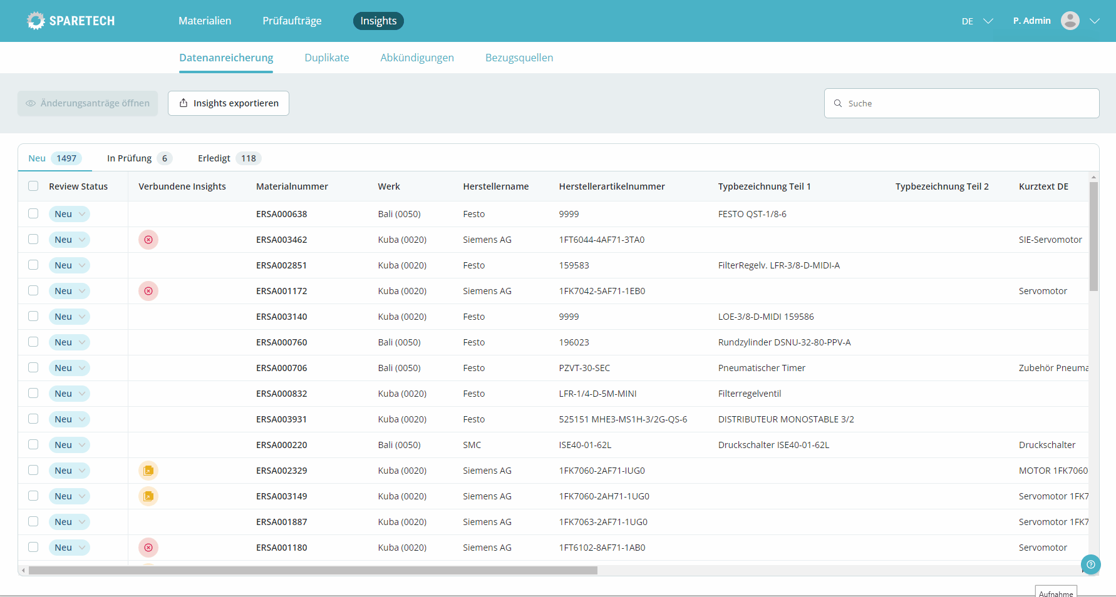Click the SPARETECH gear logo
The width and height of the screenshot is (1116, 597).
tap(36, 21)
